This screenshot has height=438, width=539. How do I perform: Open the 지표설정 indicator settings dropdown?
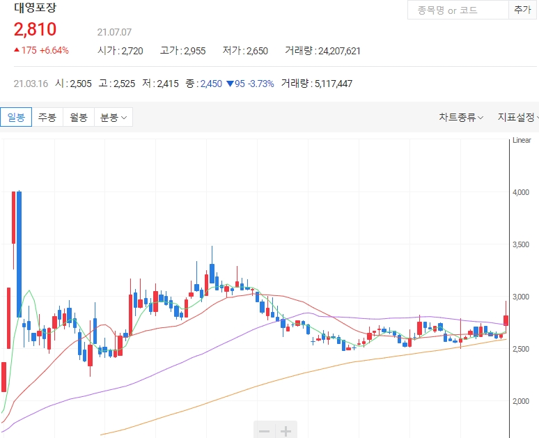pyautogui.click(x=517, y=117)
